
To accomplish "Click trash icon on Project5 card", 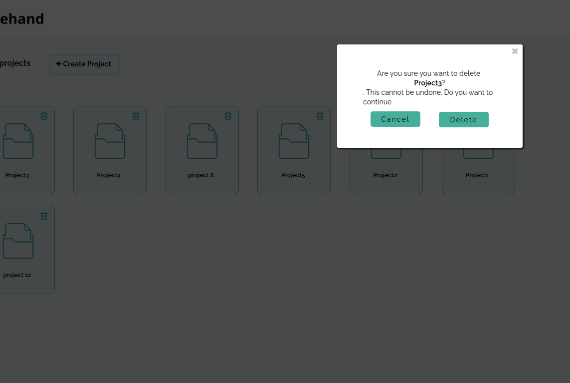I will (x=320, y=116).
